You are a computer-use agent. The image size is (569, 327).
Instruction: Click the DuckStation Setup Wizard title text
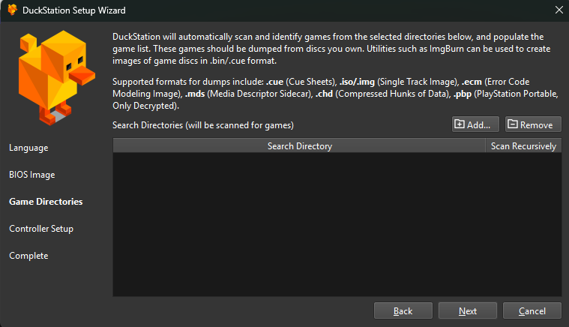[x=73, y=10]
